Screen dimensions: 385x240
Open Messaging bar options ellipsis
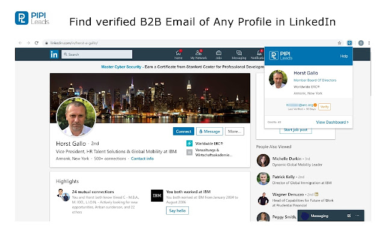pos(357,215)
